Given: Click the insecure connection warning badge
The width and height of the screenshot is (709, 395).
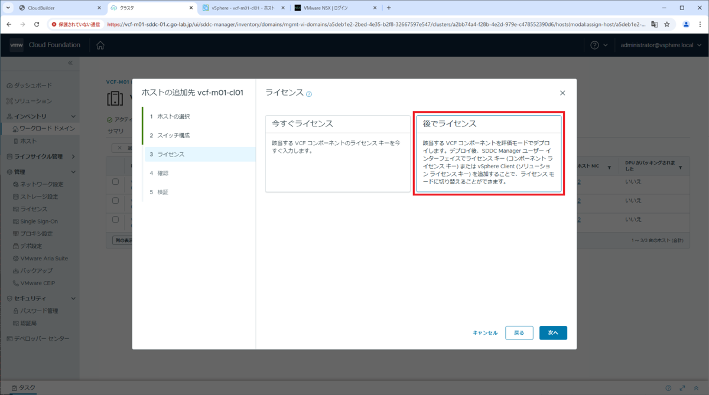Looking at the screenshot, I should pyautogui.click(x=76, y=24).
